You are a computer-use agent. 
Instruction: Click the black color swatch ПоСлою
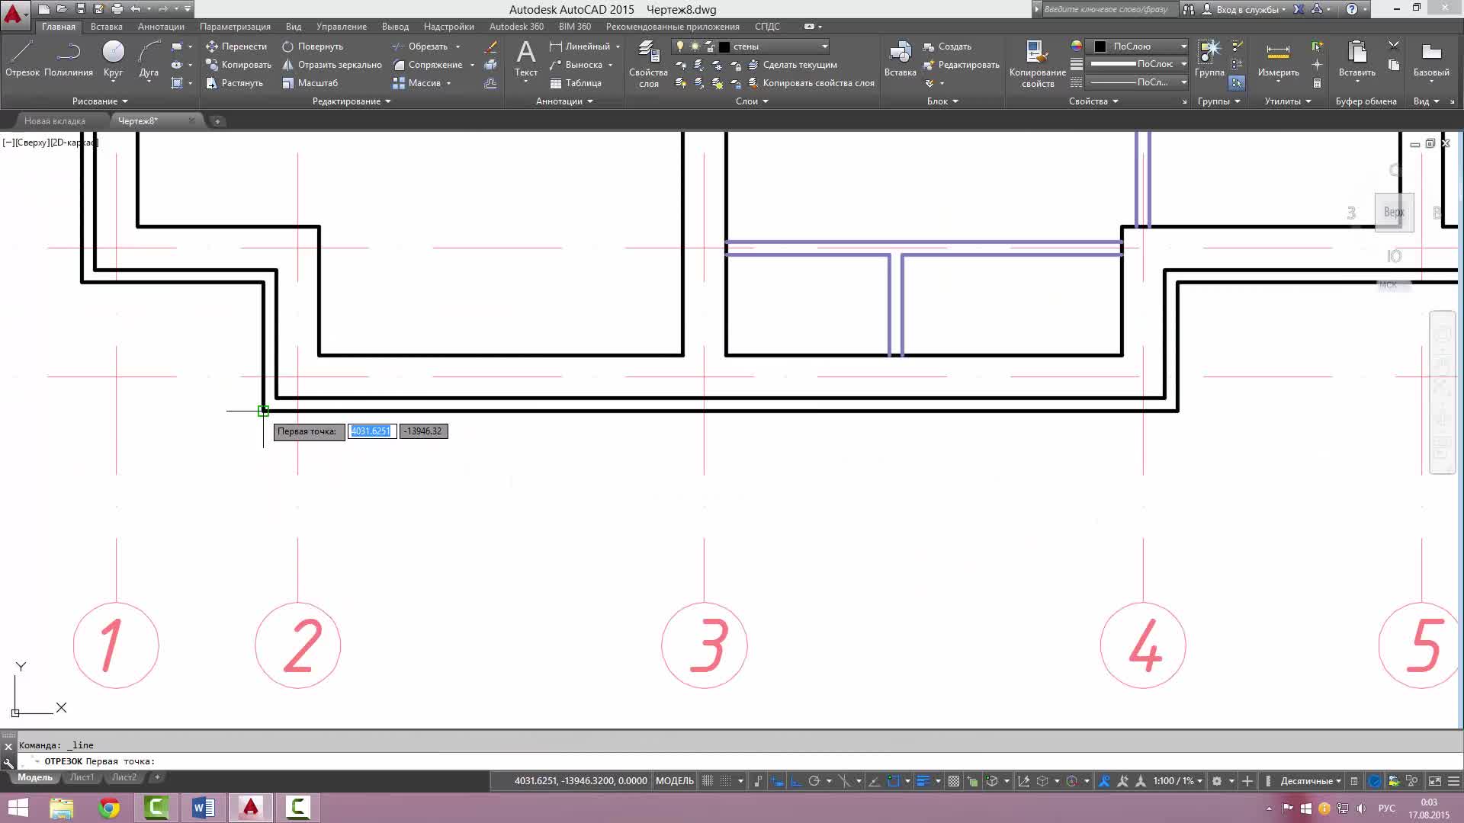pos(1100,46)
